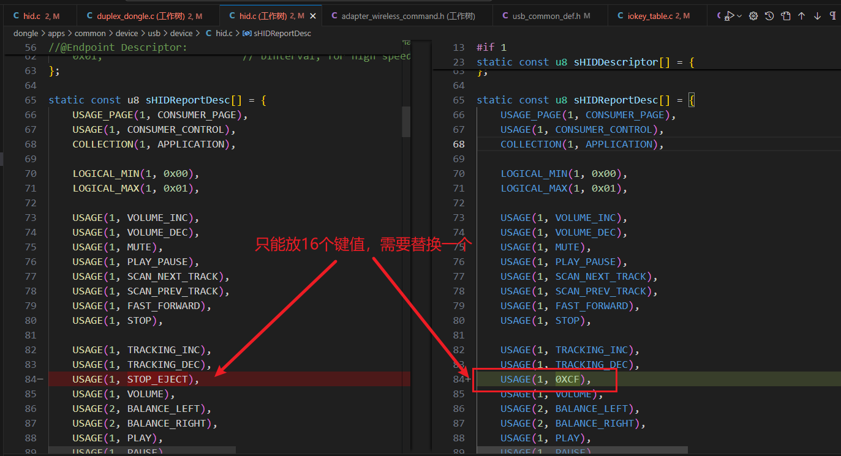841x456 pixels.
Task: Open file history timeline clock icon
Action: coord(769,16)
